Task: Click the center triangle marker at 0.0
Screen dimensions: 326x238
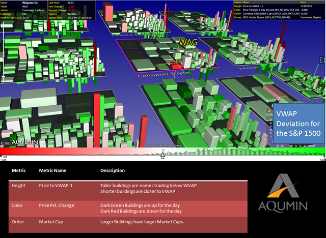Action: [x=162, y=155]
